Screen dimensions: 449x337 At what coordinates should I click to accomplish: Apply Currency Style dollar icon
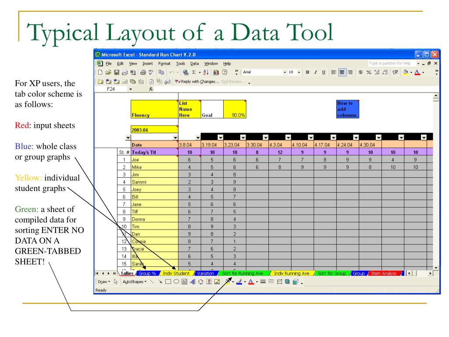point(361,72)
